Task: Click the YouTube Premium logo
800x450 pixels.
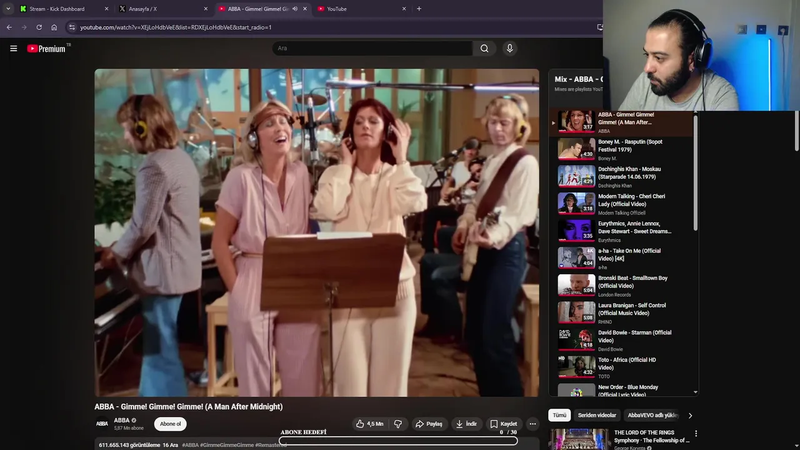Action: point(46,49)
